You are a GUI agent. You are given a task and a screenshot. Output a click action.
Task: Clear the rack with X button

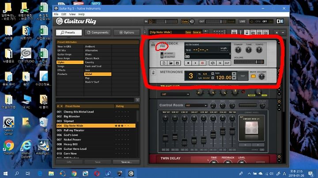click(276, 32)
